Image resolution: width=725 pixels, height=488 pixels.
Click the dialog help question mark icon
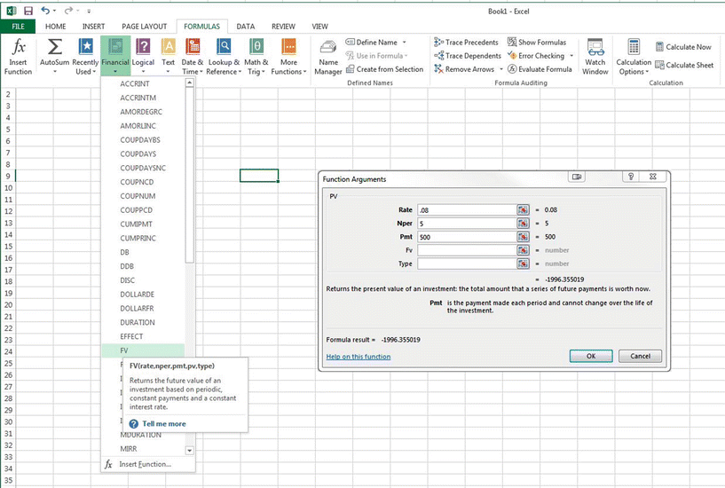tap(631, 177)
